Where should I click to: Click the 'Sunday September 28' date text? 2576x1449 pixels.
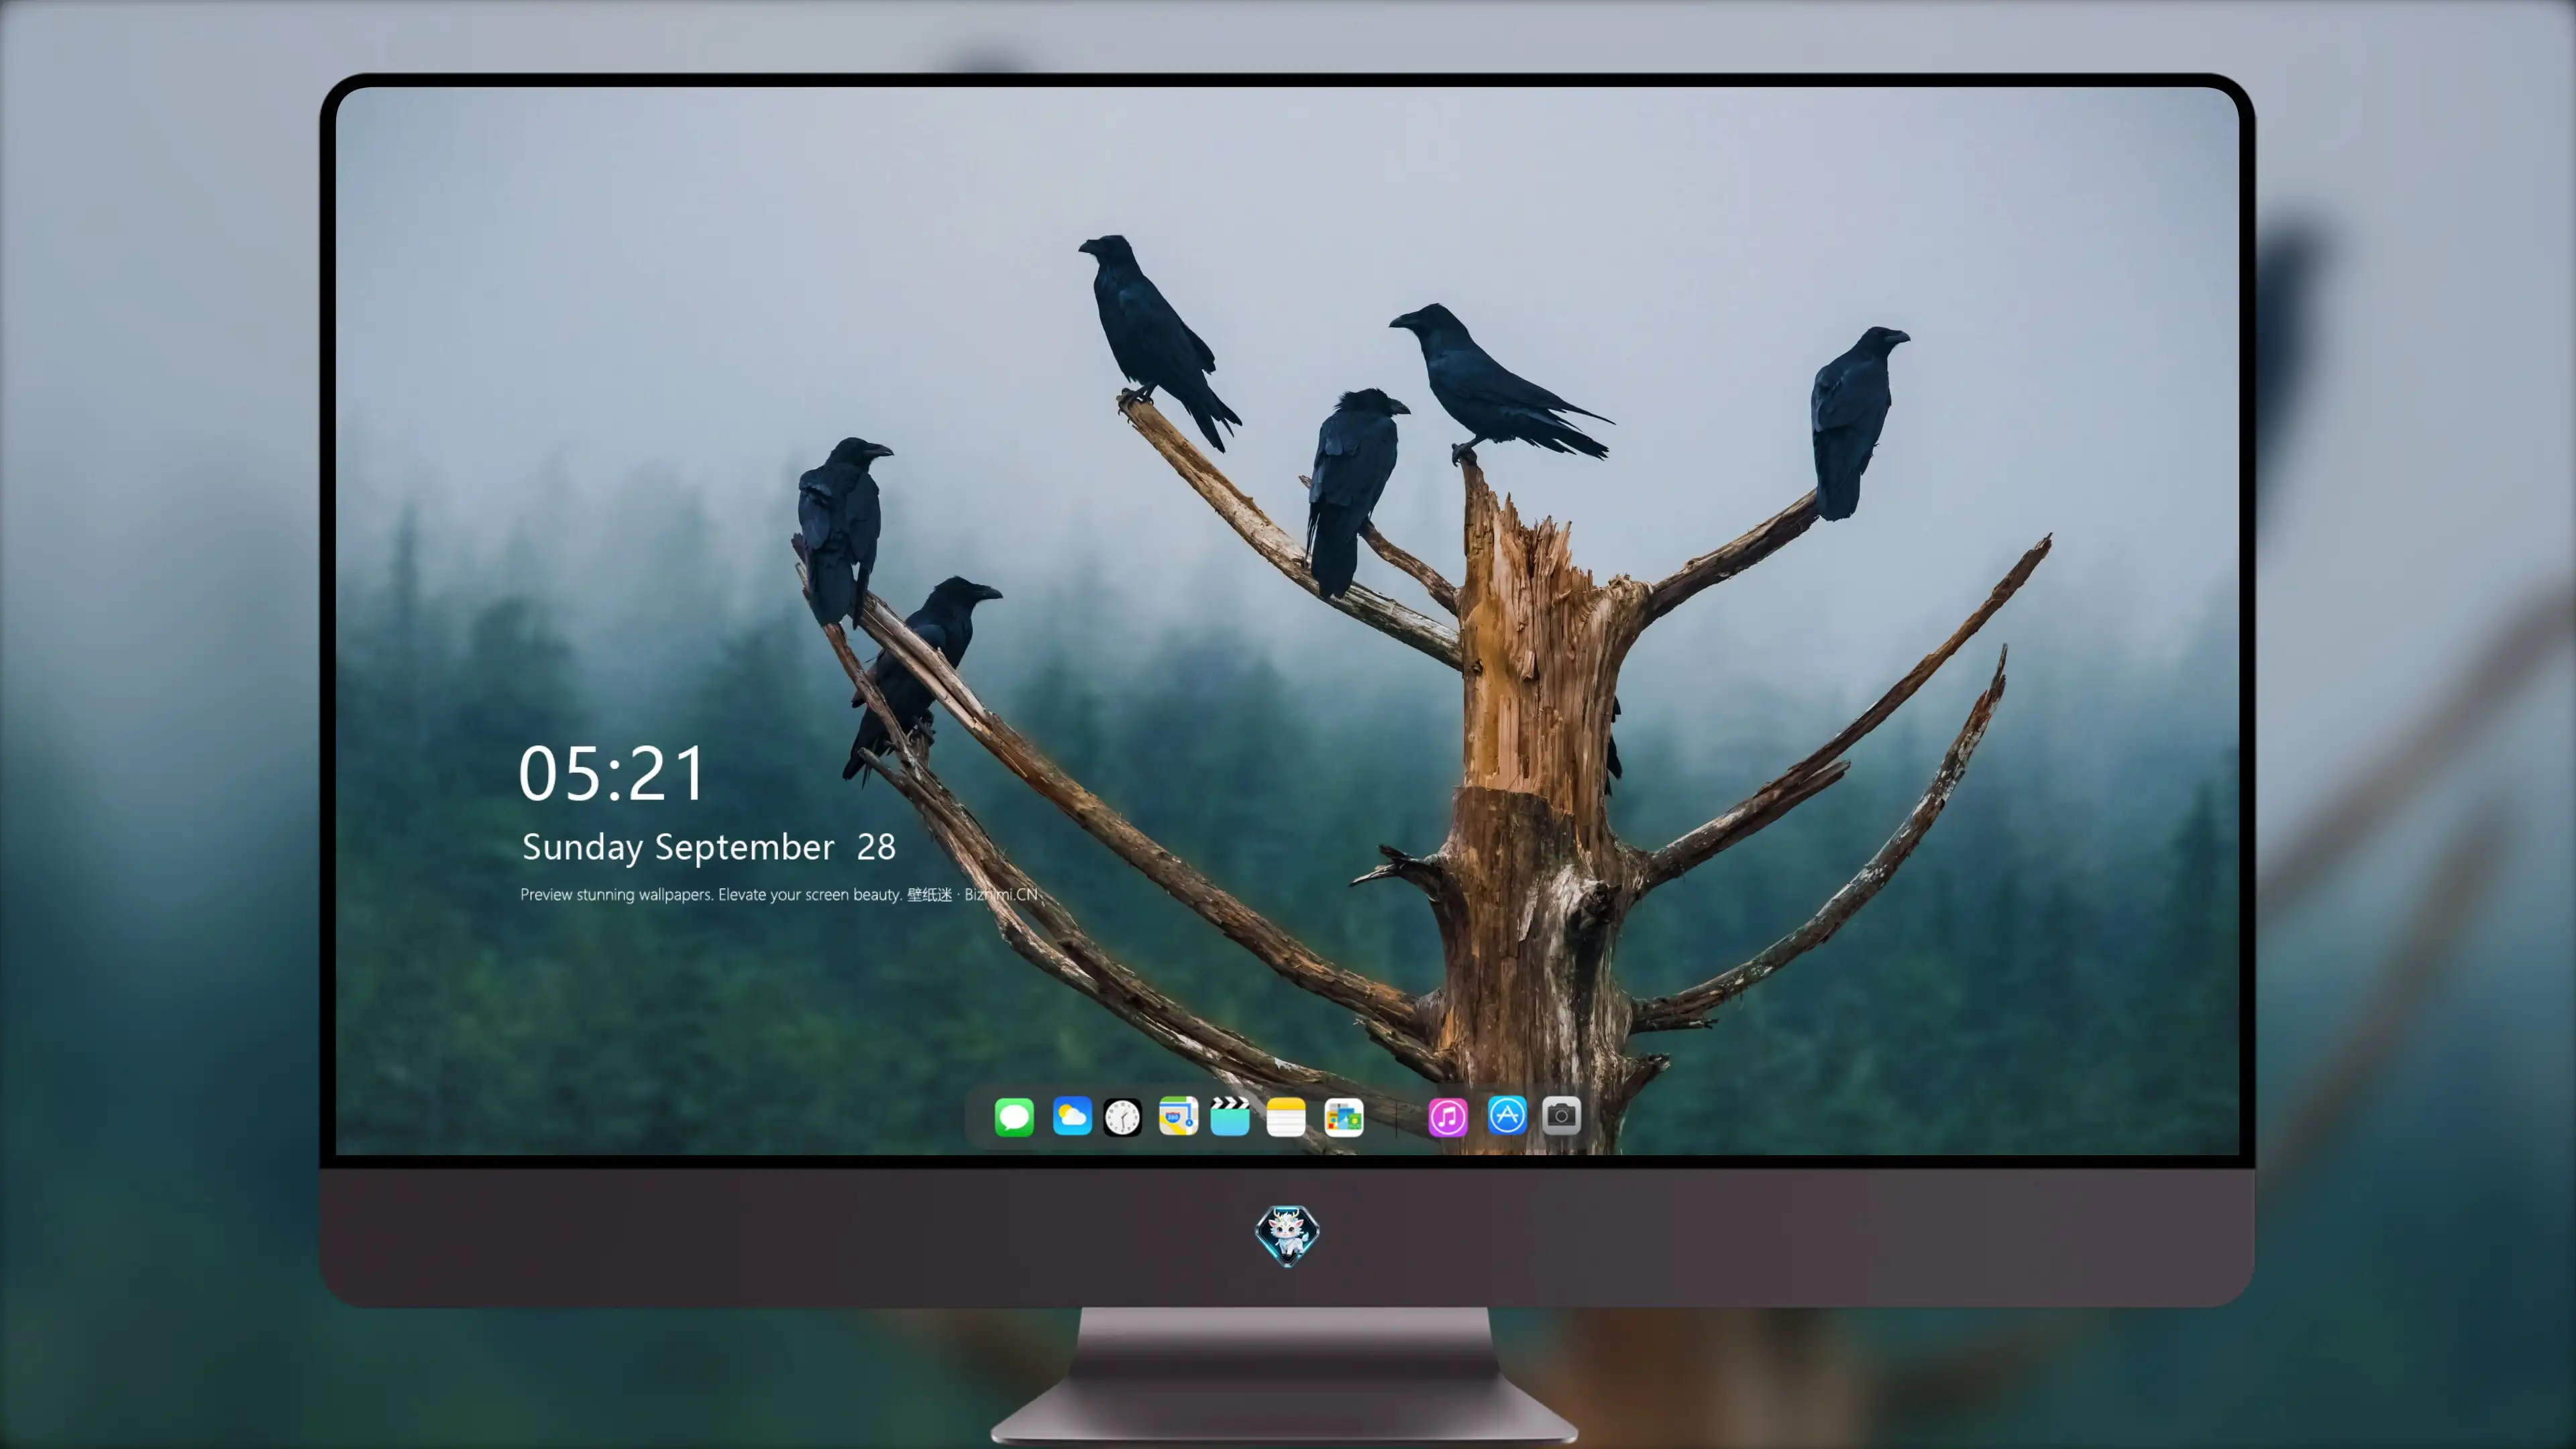tap(709, 847)
